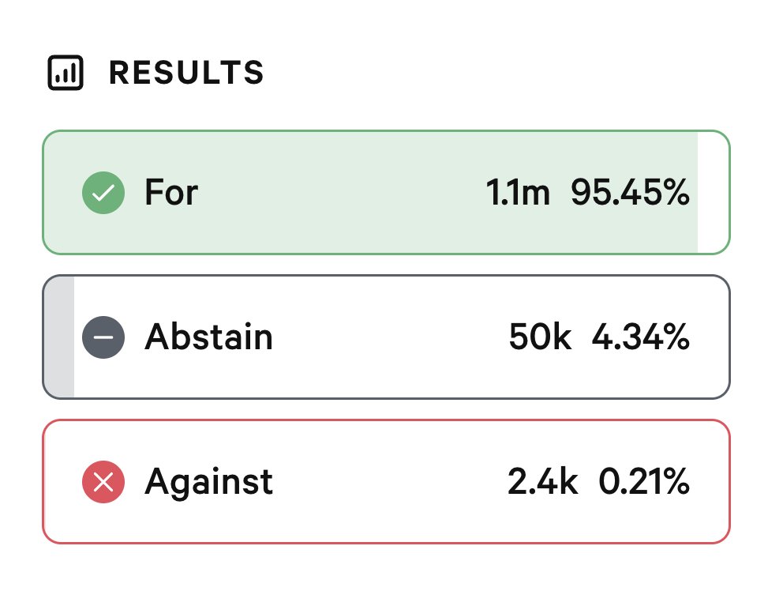Click the 50k vote count
Viewport: 783px width, 591px height.
(540, 337)
